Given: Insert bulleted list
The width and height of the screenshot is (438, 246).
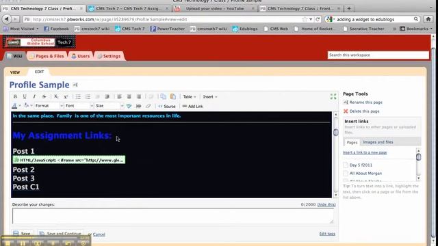Looking at the screenshot, I should pos(78,96).
